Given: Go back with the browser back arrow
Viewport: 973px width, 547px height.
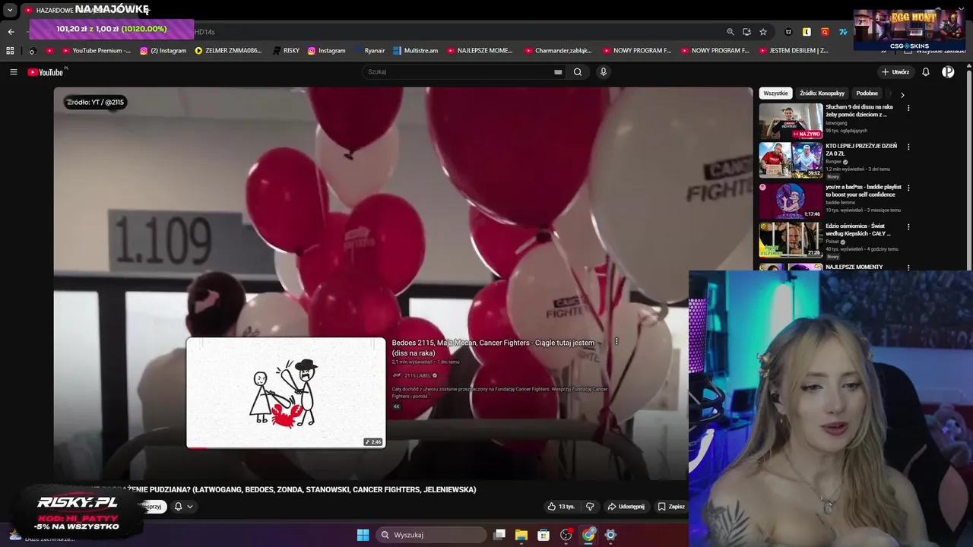Looking at the screenshot, I should (11, 32).
